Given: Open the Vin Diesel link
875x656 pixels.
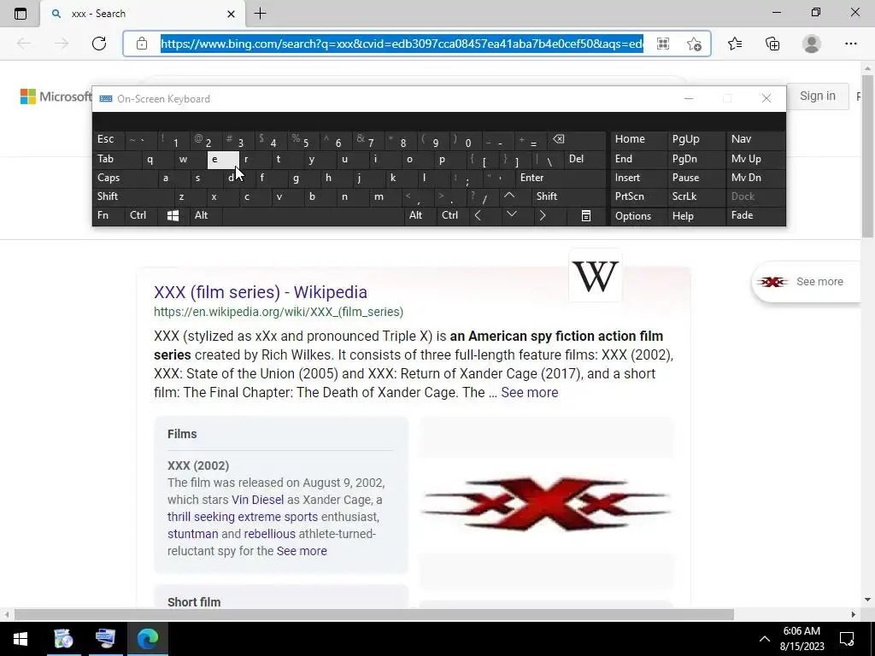Looking at the screenshot, I should pyautogui.click(x=258, y=500).
